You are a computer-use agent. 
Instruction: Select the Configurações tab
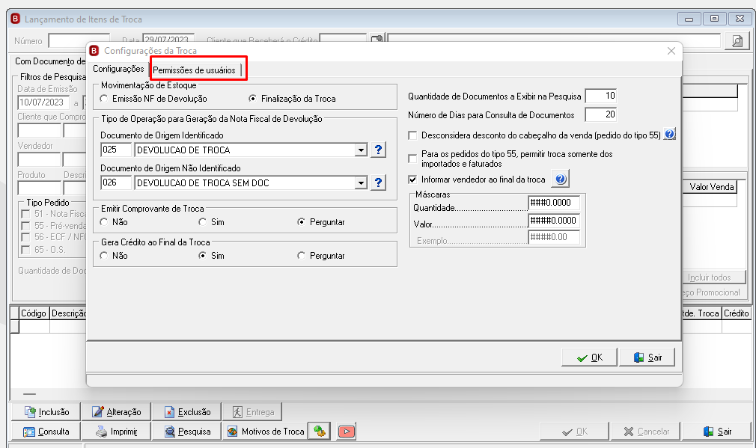click(x=118, y=69)
